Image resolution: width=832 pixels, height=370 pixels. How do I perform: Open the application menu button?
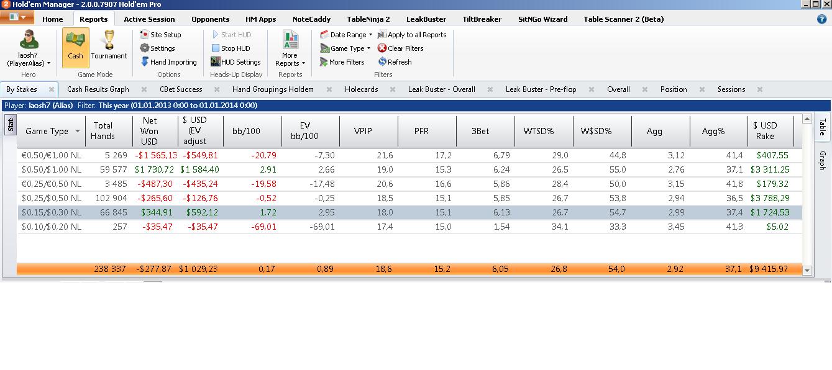17,17
